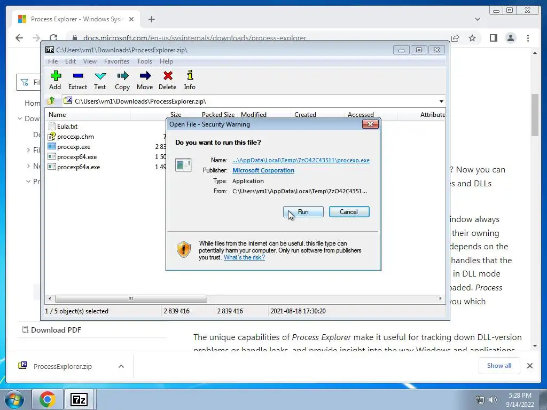The width and height of the screenshot is (547, 410).
Task: Click the procexp.exe file path link
Action: click(301, 160)
